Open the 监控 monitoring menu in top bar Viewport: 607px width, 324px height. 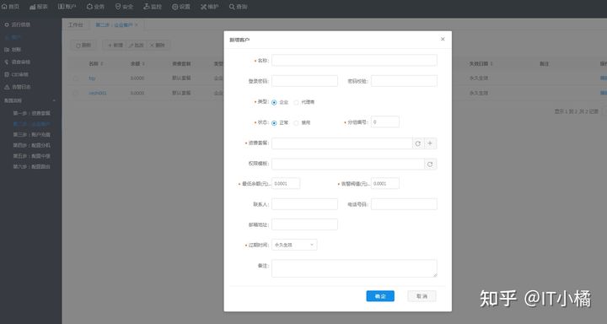pyautogui.click(x=153, y=7)
